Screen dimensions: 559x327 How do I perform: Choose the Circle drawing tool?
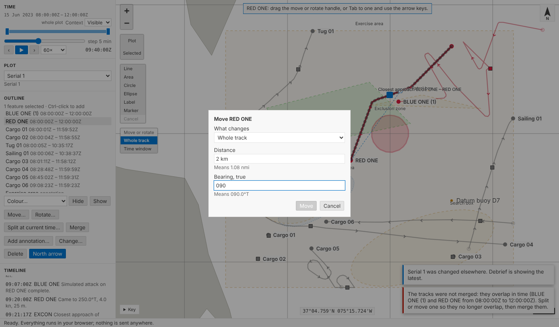point(133,85)
